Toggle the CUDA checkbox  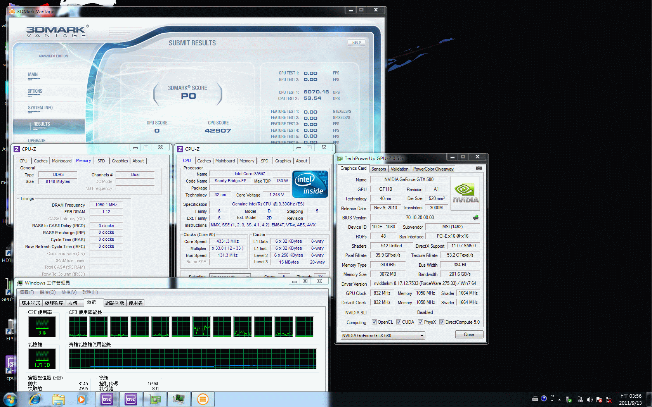click(399, 322)
